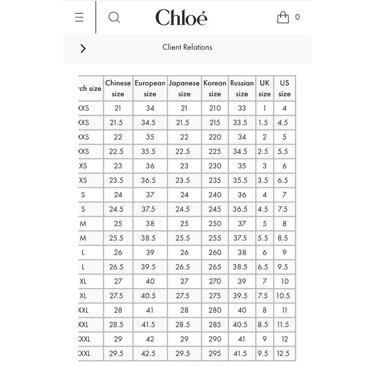Click the UK size column header
This screenshot has height=375, width=375.
click(x=264, y=88)
